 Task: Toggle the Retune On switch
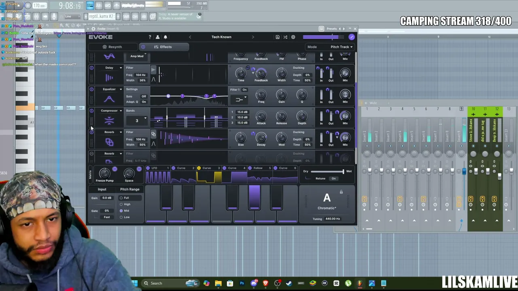[x=333, y=179]
